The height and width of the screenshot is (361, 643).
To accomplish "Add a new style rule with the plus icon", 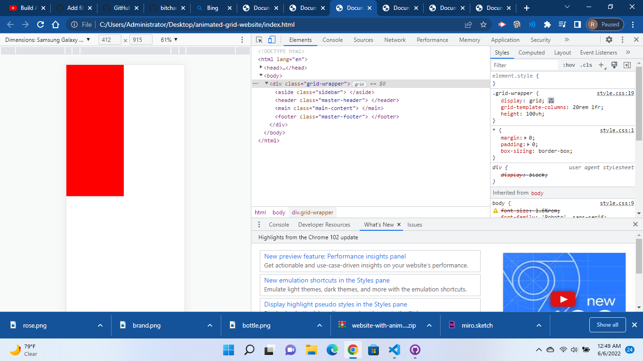I will pyautogui.click(x=601, y=65).
